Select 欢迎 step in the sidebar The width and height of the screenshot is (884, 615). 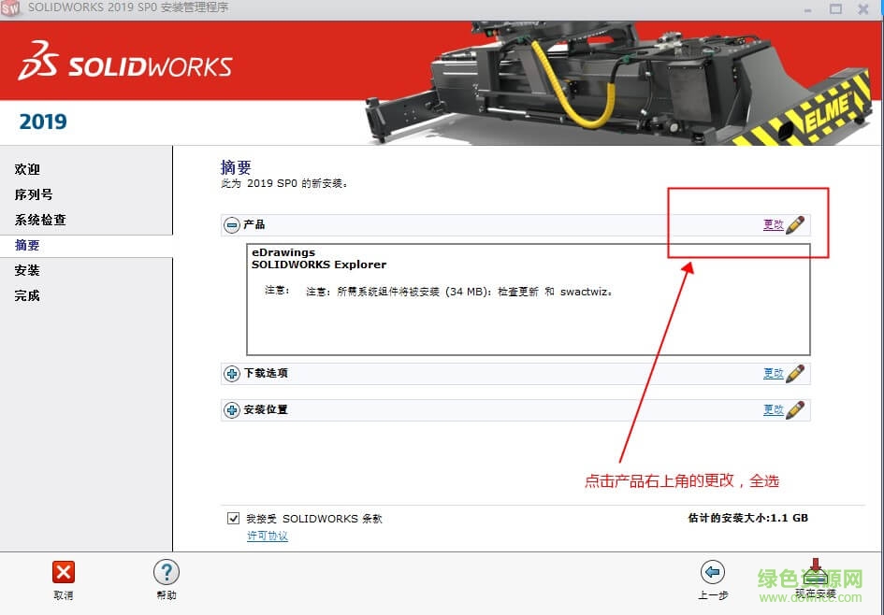click(x=27, y=169)
